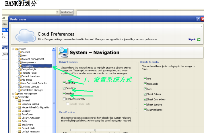The height and width of the screenshot is (135, 206).
Task: Toggle the Net Labels display checkbox
Action: pos(145,84)
